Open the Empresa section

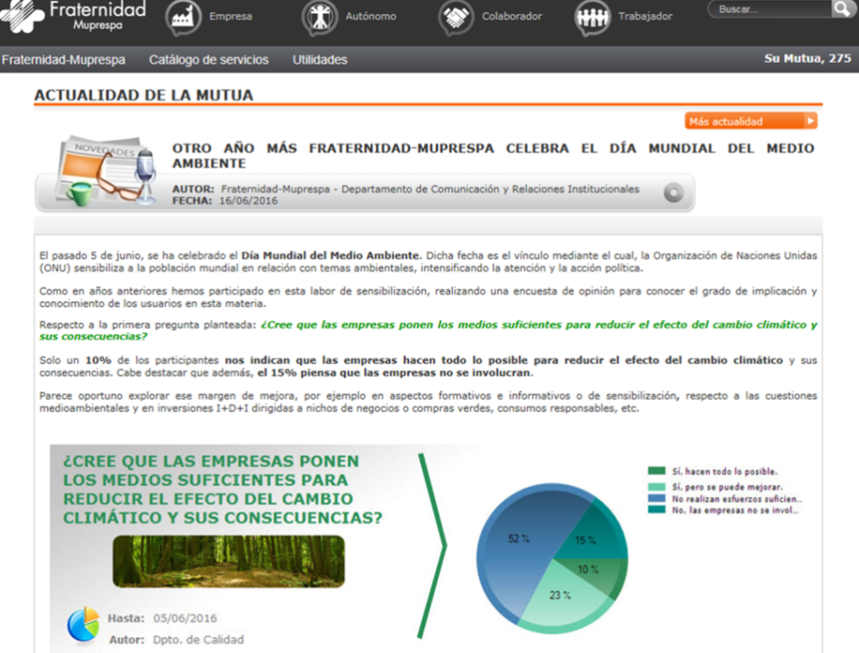[231, 16]
